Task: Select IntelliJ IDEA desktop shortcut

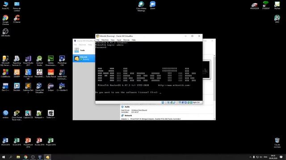Action: (x=62, y=74)
